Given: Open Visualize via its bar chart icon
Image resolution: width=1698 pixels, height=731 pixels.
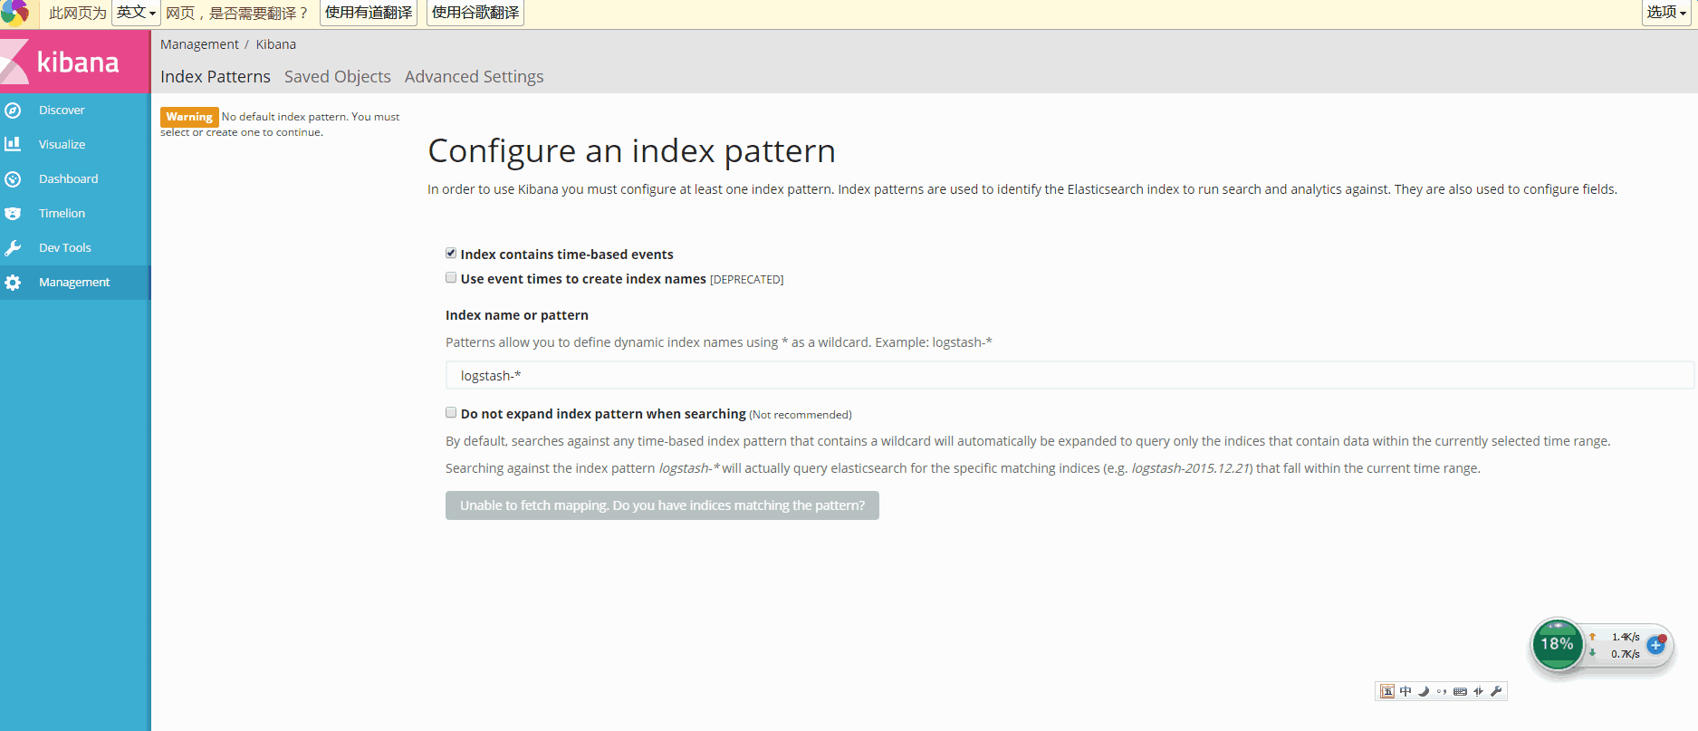Looking at the screenshot, I should pyautogui.click(x=13, y=144).
